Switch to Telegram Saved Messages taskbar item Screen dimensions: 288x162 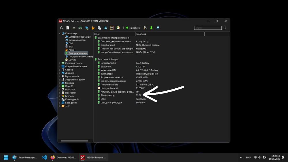24,157
